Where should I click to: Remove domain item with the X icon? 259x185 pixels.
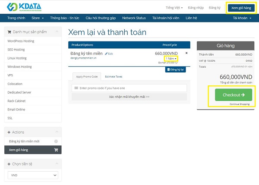[186, 53]
